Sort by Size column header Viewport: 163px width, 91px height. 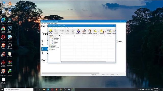tap(78, 36)
